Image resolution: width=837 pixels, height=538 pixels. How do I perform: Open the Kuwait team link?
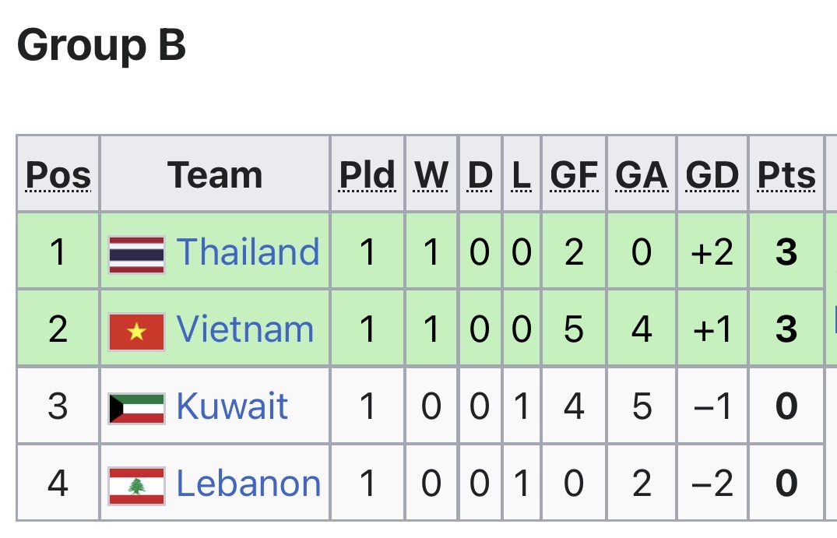[232, 406]
